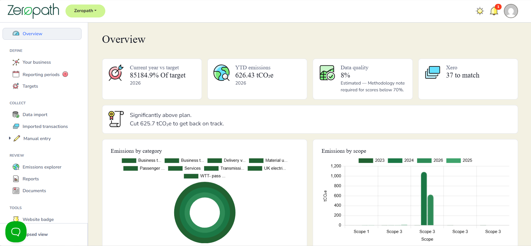Screen dimensions: 531x246
Task: Click the Reporting periods warning badge
Action: pos(65,74)
